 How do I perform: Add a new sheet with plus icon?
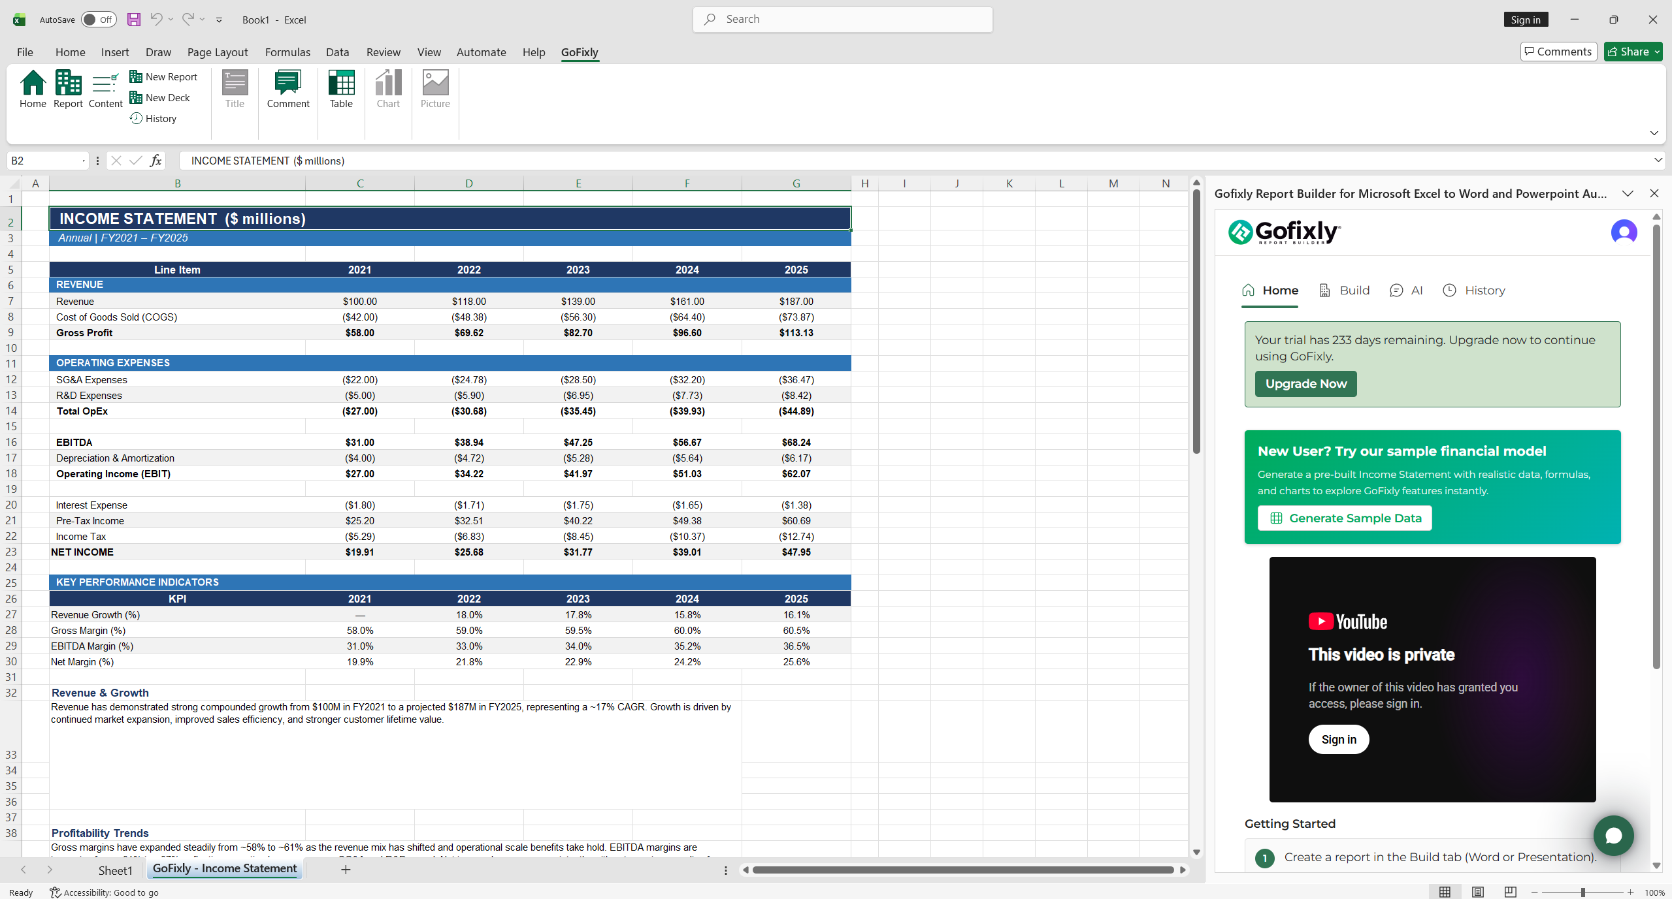click(x=346, y=870)
